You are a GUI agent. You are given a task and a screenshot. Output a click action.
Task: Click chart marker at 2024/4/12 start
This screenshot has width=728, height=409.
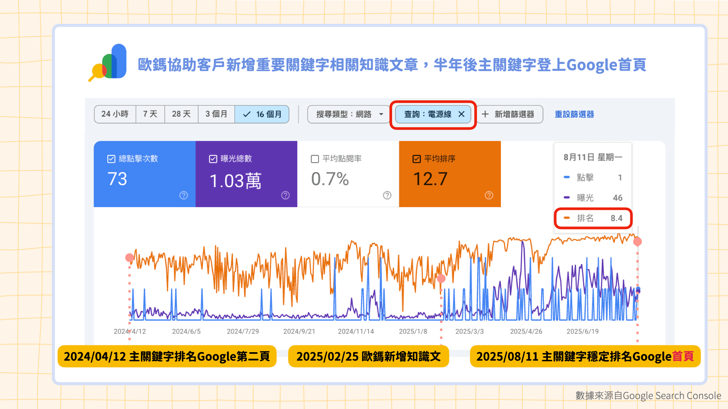point(130,258)
